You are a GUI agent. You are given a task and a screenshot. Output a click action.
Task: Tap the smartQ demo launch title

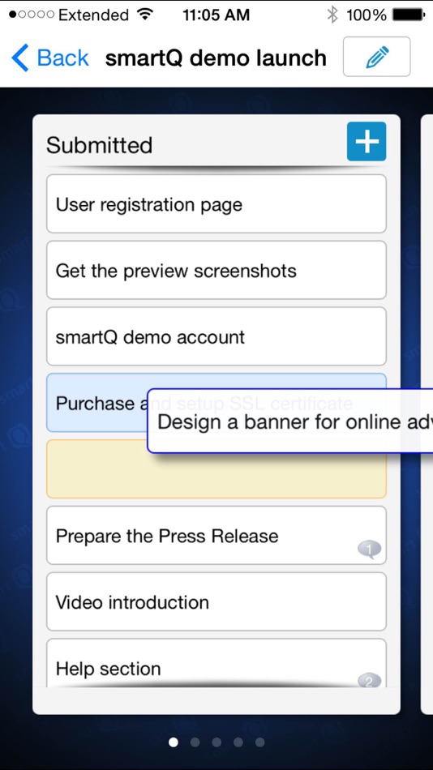(216, 58)
